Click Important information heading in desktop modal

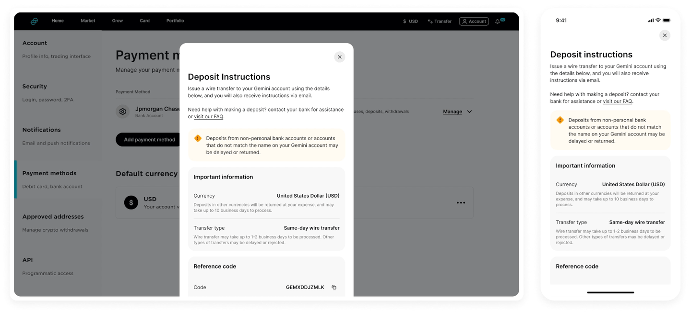tap(223, 177)
